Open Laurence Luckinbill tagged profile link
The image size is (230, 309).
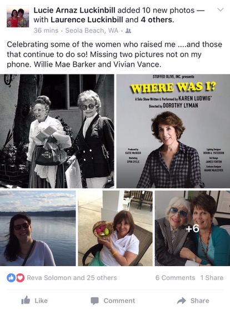pyautogui.click(x=87, y=19)
